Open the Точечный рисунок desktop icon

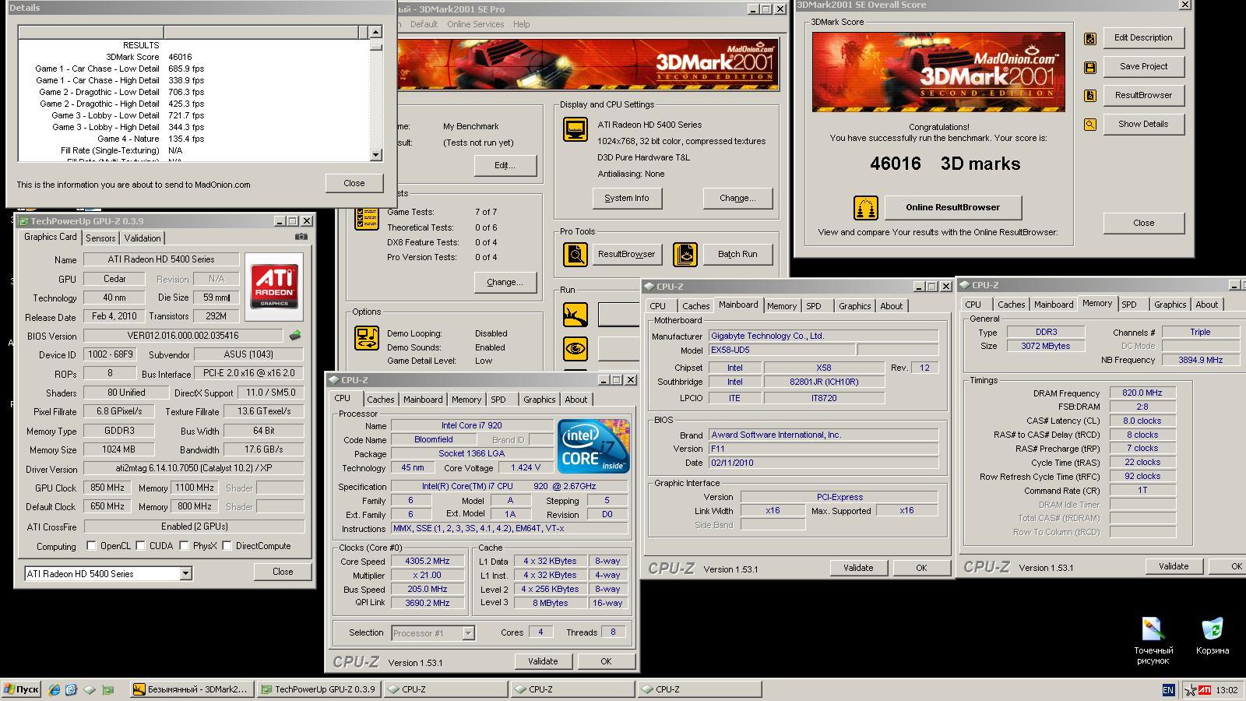(1153, 640)
